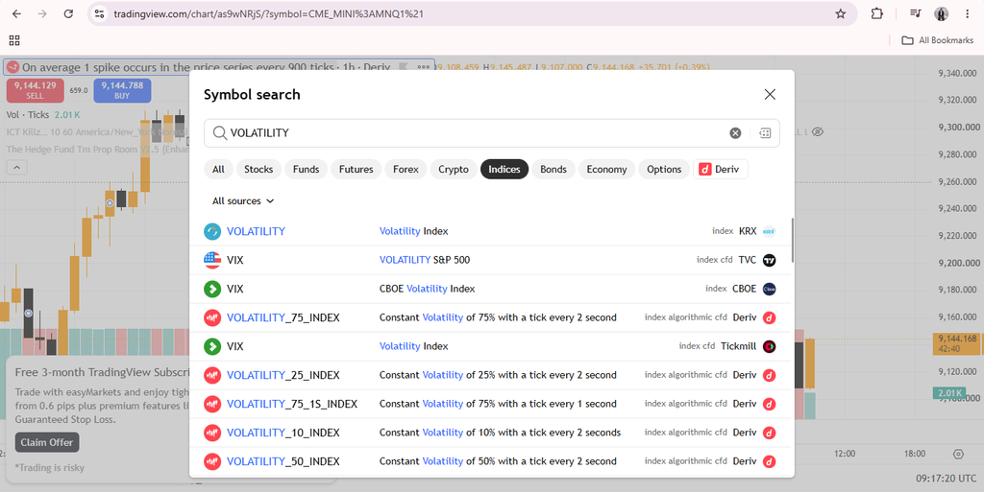Click the green icon on CBOE VIX row
The height and width of the screenshot is (492, 984).
[x=212, y=289]
